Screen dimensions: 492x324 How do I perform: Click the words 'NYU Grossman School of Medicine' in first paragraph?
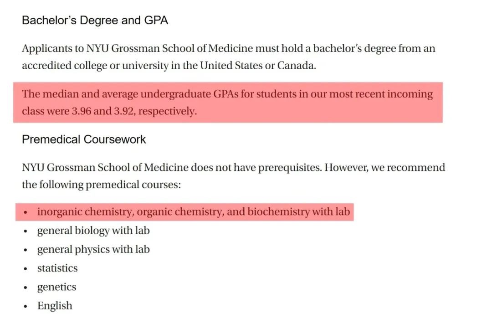169,48
